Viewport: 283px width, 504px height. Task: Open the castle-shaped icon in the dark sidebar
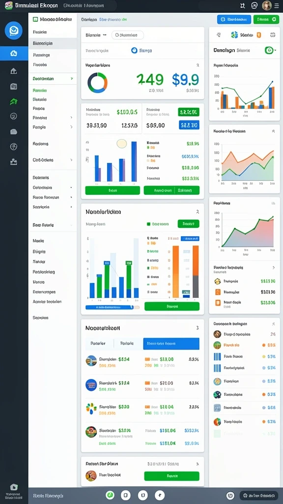[14, 161]
